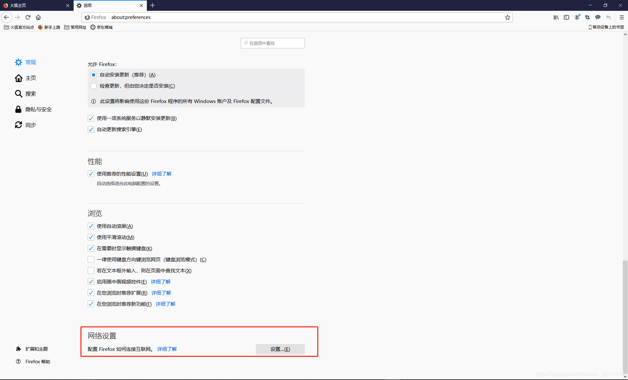Image resolution: width=628 pixels, height=380 pixels.
Task: Go to the home page icon
Action: point(38,17)
